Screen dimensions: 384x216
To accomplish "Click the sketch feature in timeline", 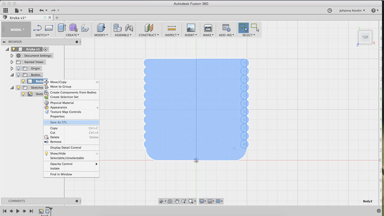I will coord(41,211).
